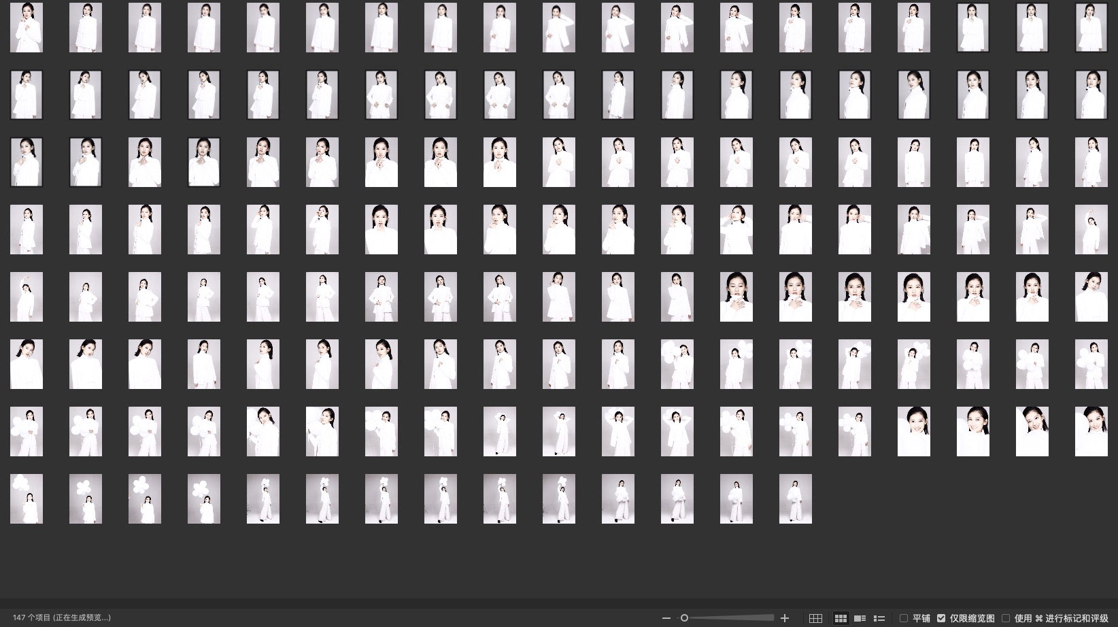The image size is (1118, 627).
Task: Click the minus icon to shrink thumbnails
Action: coord(666,618)
